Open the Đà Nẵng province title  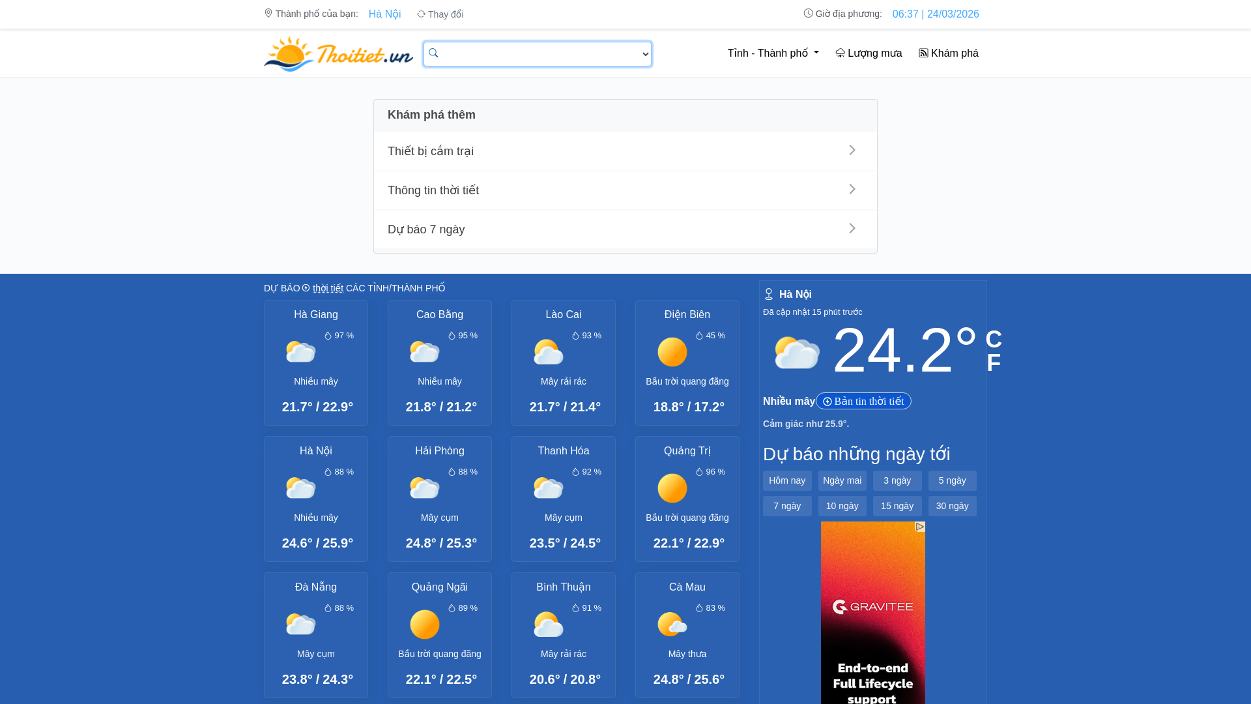315,587
